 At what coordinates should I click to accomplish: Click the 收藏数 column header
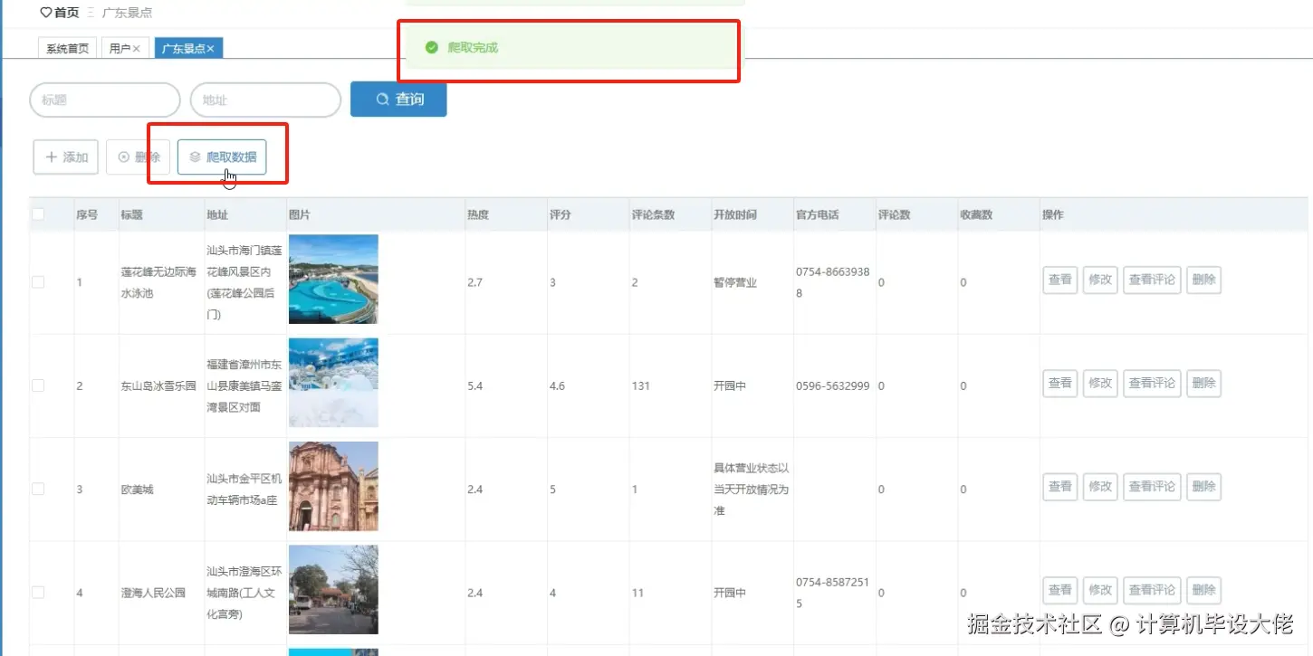[977, 214]
